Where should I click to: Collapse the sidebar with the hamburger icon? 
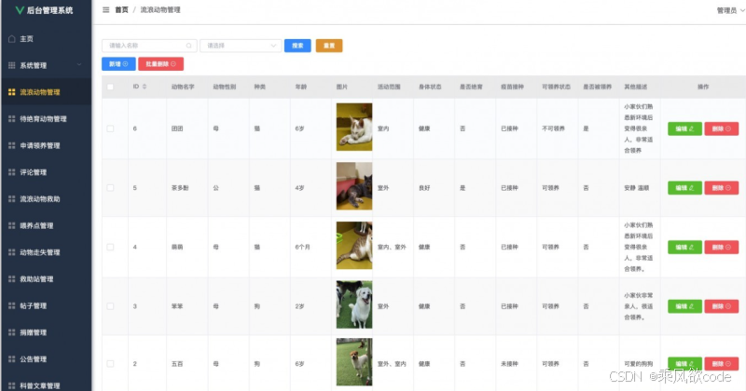tap(105, 9)
